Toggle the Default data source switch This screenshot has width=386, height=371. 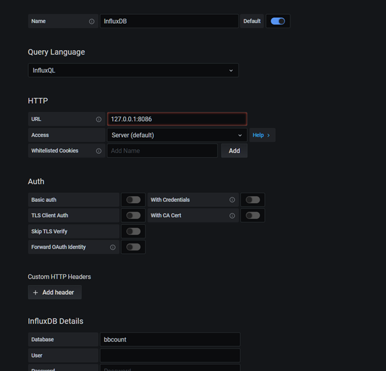tap(278, 21)
